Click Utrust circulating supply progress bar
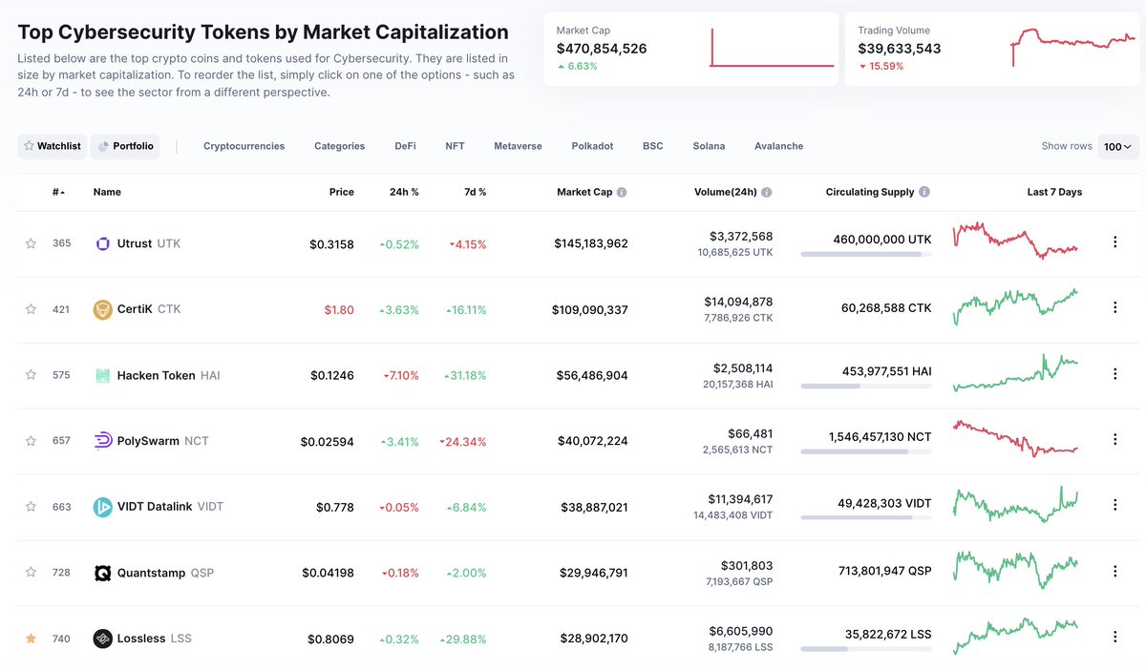 (866, 254)
